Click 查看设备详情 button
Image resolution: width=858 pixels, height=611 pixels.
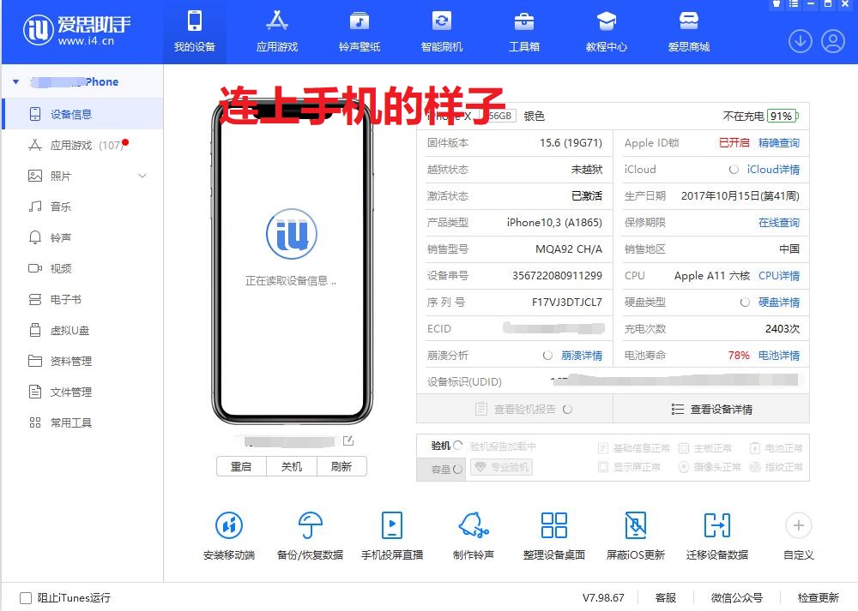tap(711, 409)
